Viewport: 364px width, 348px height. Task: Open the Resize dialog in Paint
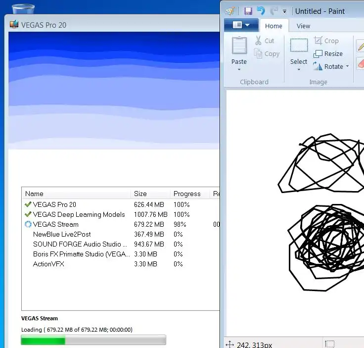pyautogui.click(x=328, y=53)
